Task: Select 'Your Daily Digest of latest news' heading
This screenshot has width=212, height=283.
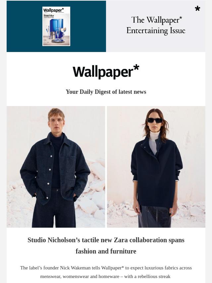Action: (106, 92)
